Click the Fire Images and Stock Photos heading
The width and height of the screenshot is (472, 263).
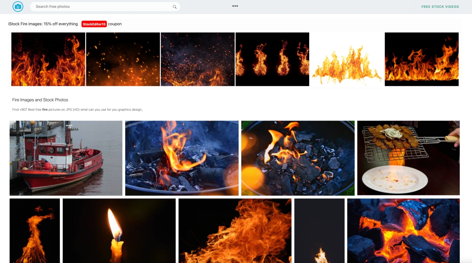[x=40, y=100]
